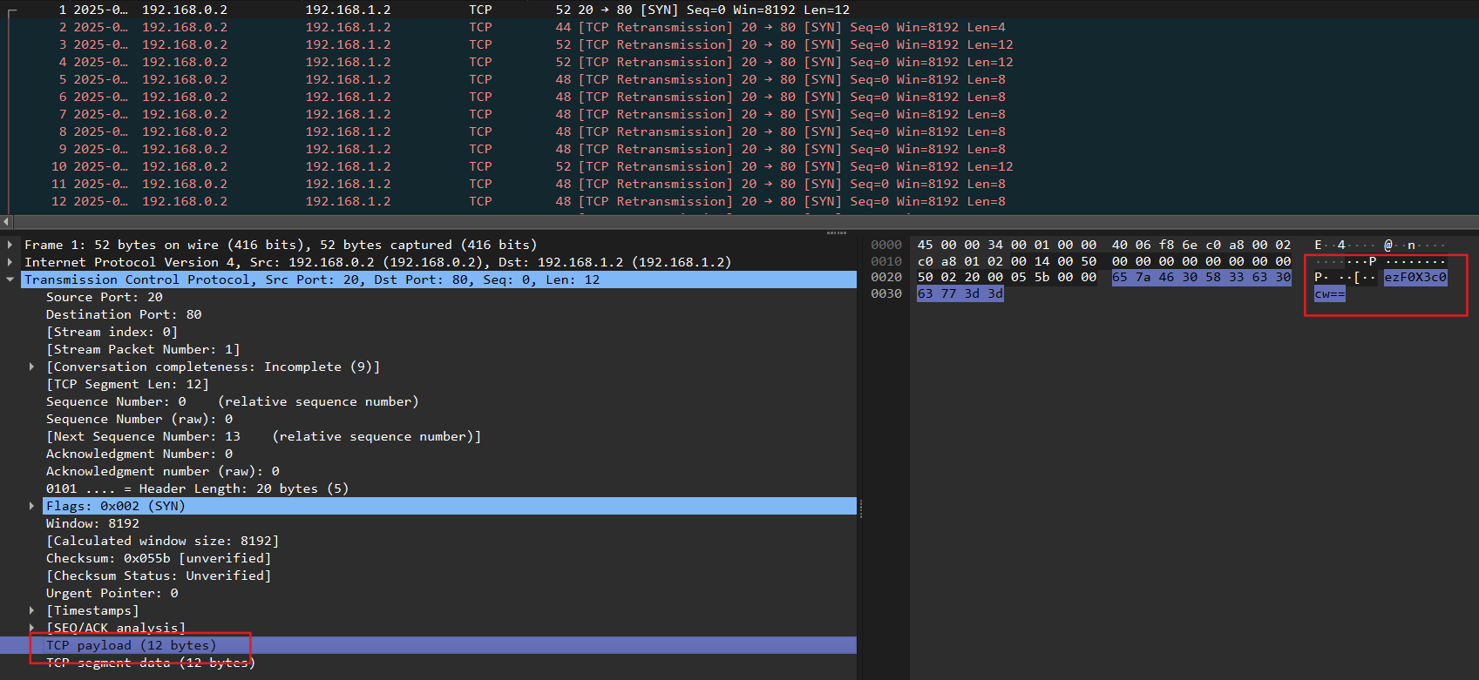Select the Source Port: 20 field
The height and width of the screenshot is (680, 1479).
(105, 297)
